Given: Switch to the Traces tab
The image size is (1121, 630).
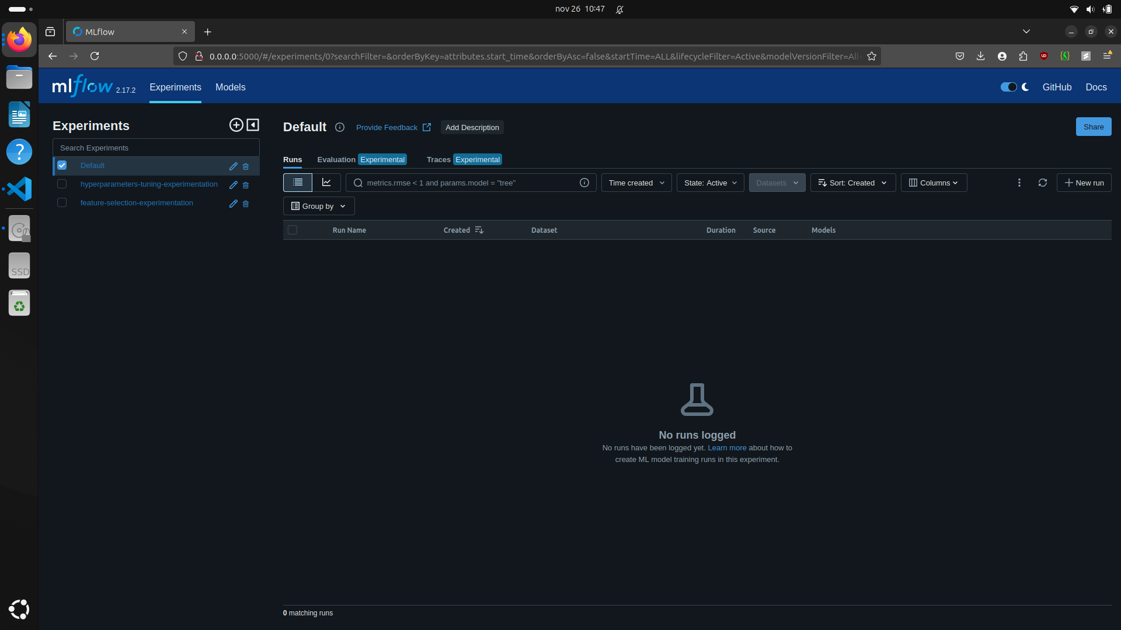Looking at the screenshot, I should pos(438,159).
